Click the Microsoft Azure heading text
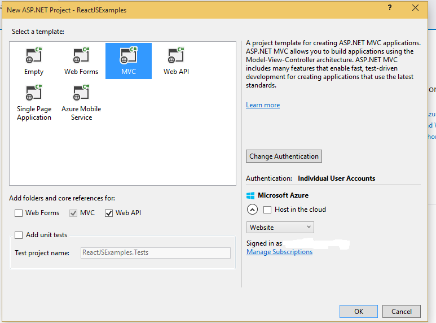Viewport: 436px width, 323px height. pos(283,195)
